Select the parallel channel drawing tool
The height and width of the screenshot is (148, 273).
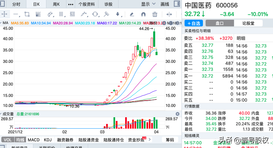pyautogui.click(x=50, y=14)
